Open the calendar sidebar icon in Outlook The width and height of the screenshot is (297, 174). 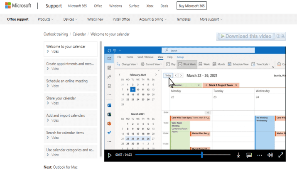109,68
